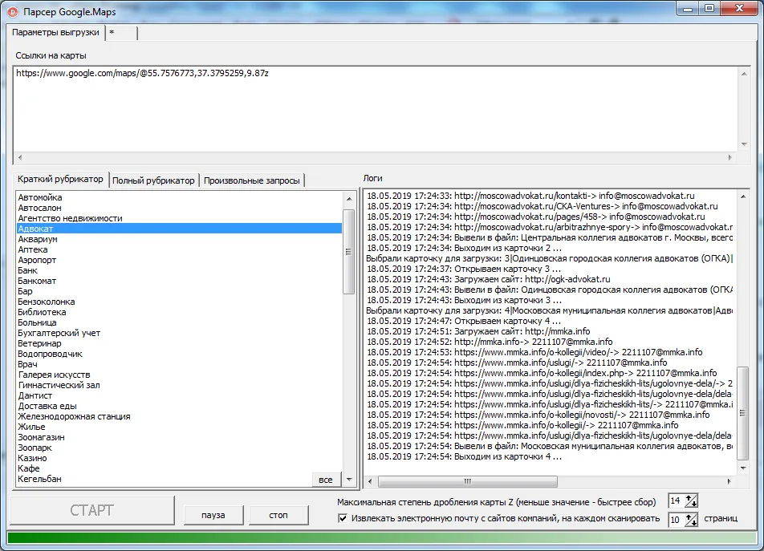Viewport: 764px width, 551px height.
Task: Click the пауза button
Action: click(x=213, y=515)
